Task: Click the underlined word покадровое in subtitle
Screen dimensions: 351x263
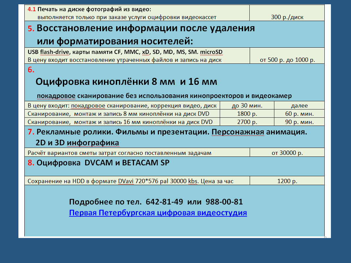Action: [56, 96]
